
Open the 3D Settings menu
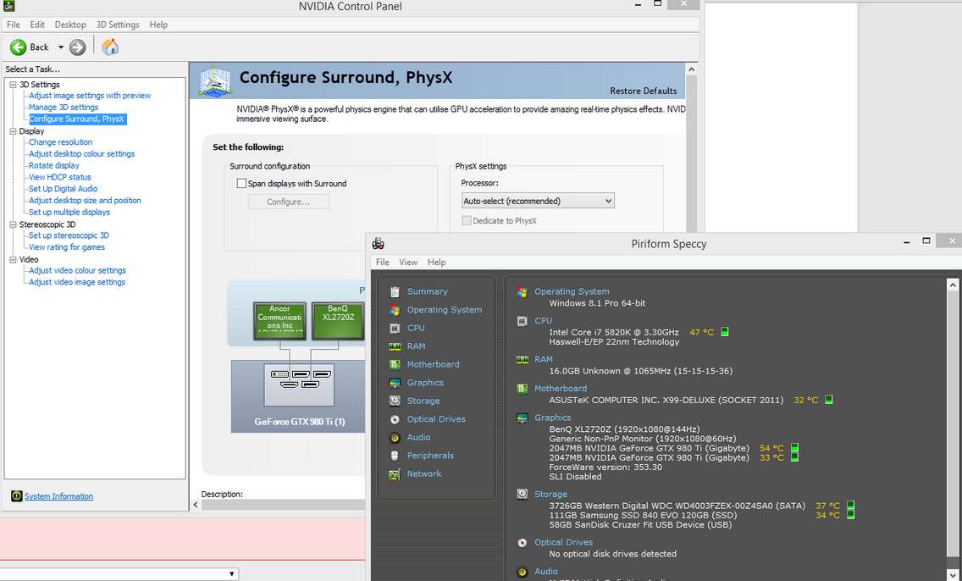[x=118, y=25]
